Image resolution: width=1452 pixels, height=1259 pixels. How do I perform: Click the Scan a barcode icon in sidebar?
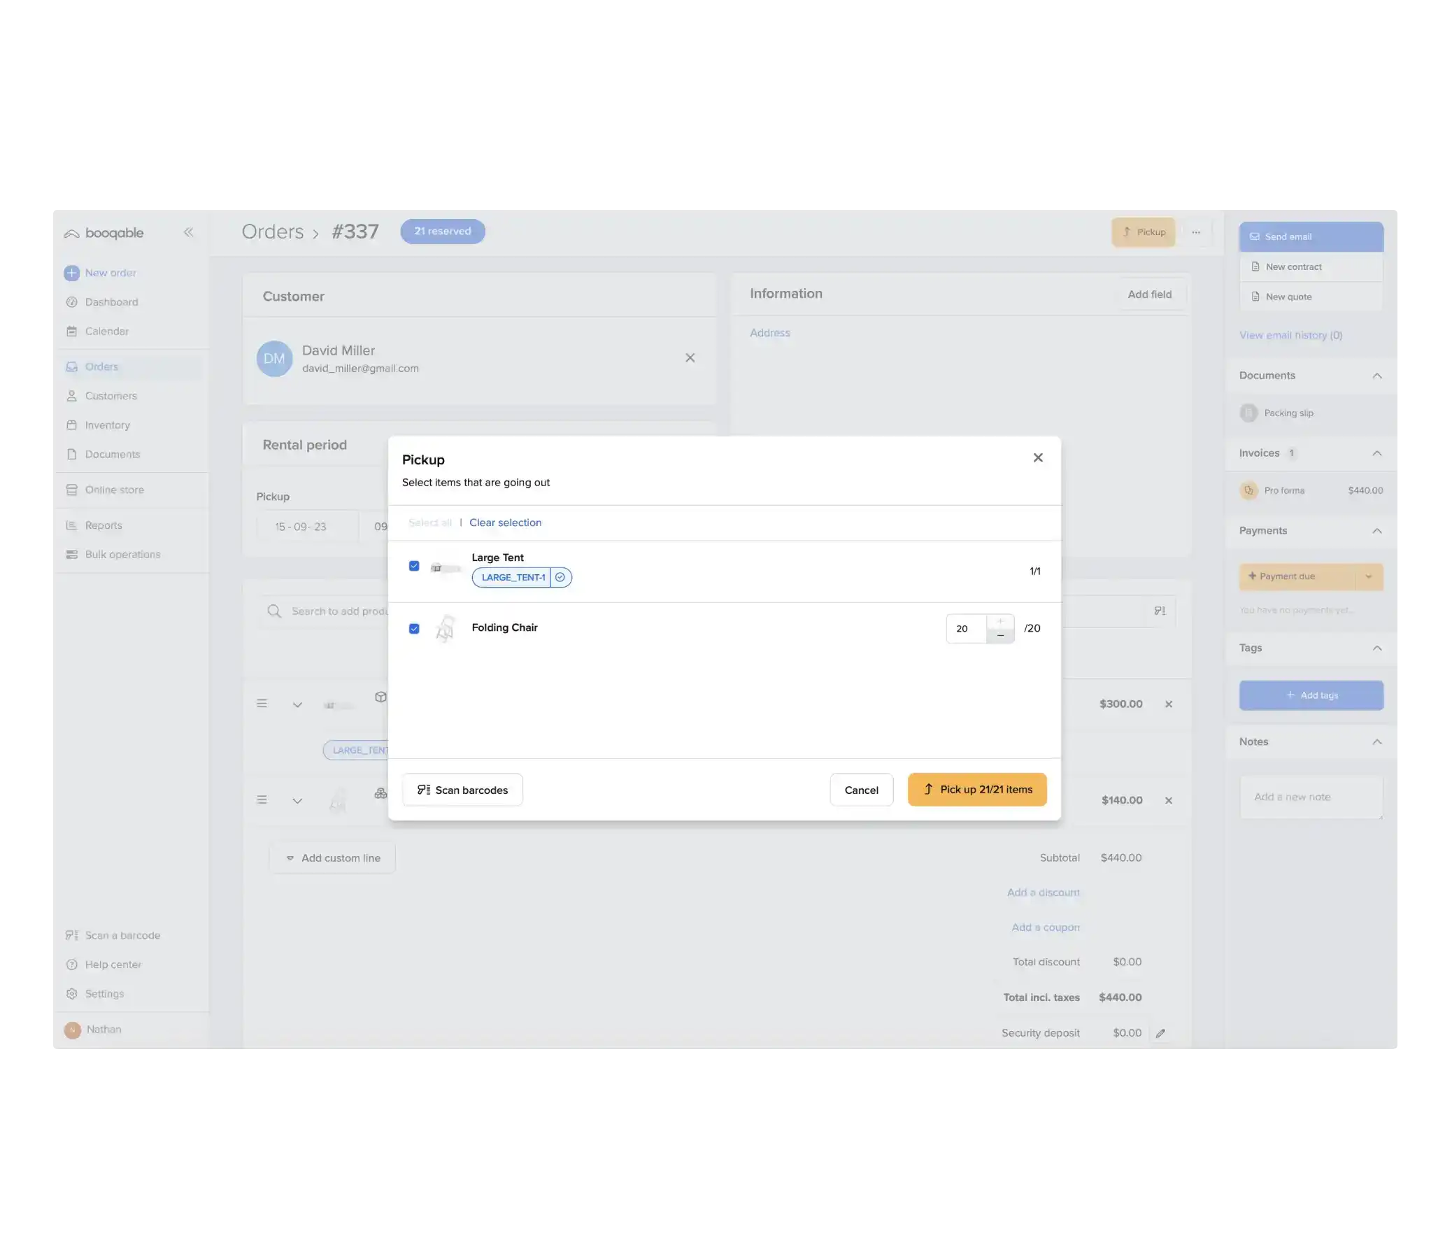click(x=71, y=934)
